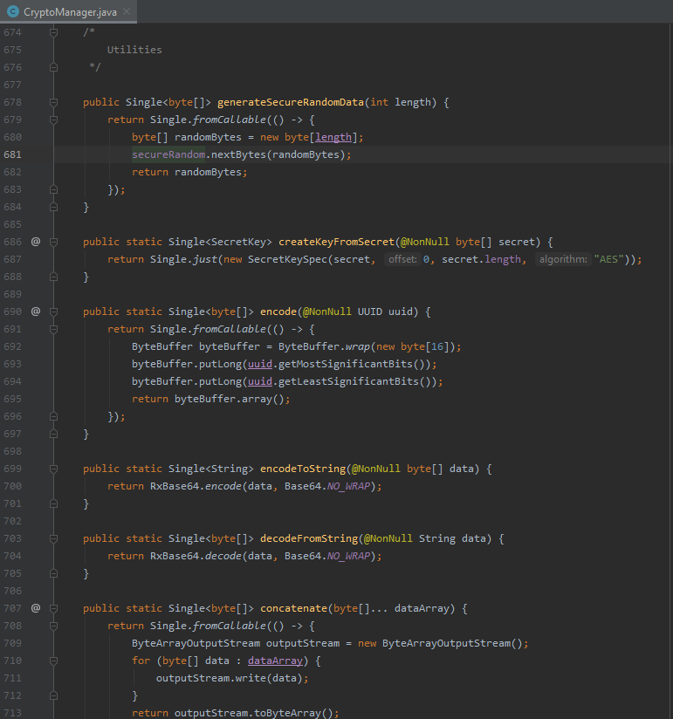This screenshot has height=719, width=673.
Task: Click the @ gutter icon on line 686
Action: click(x=36, y=241)
